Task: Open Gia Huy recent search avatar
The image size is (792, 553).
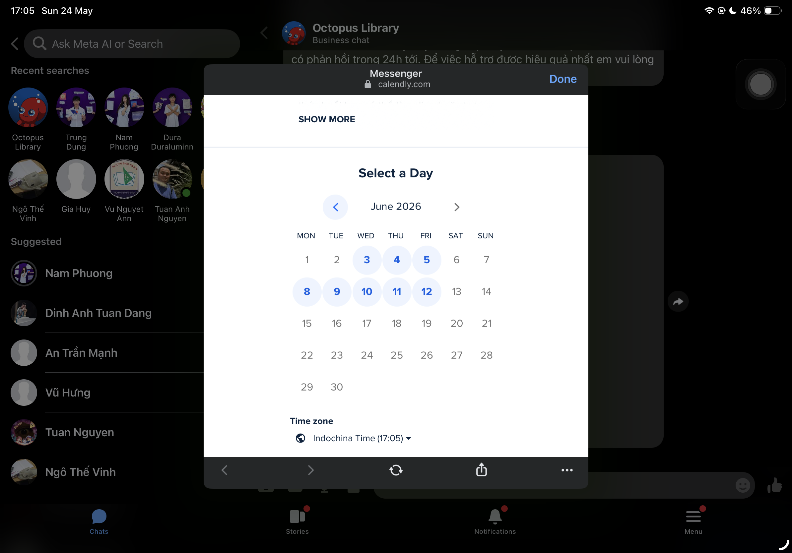Action: [x=76, y=179]
